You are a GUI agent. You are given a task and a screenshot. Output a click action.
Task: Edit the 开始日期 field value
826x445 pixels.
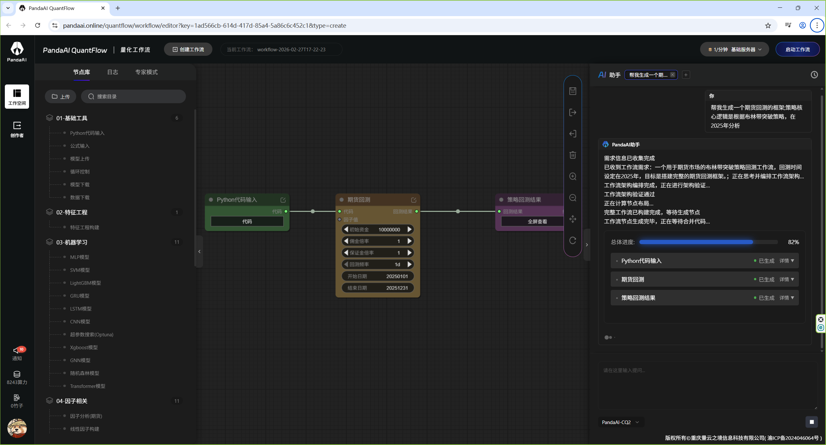[378, 276]
